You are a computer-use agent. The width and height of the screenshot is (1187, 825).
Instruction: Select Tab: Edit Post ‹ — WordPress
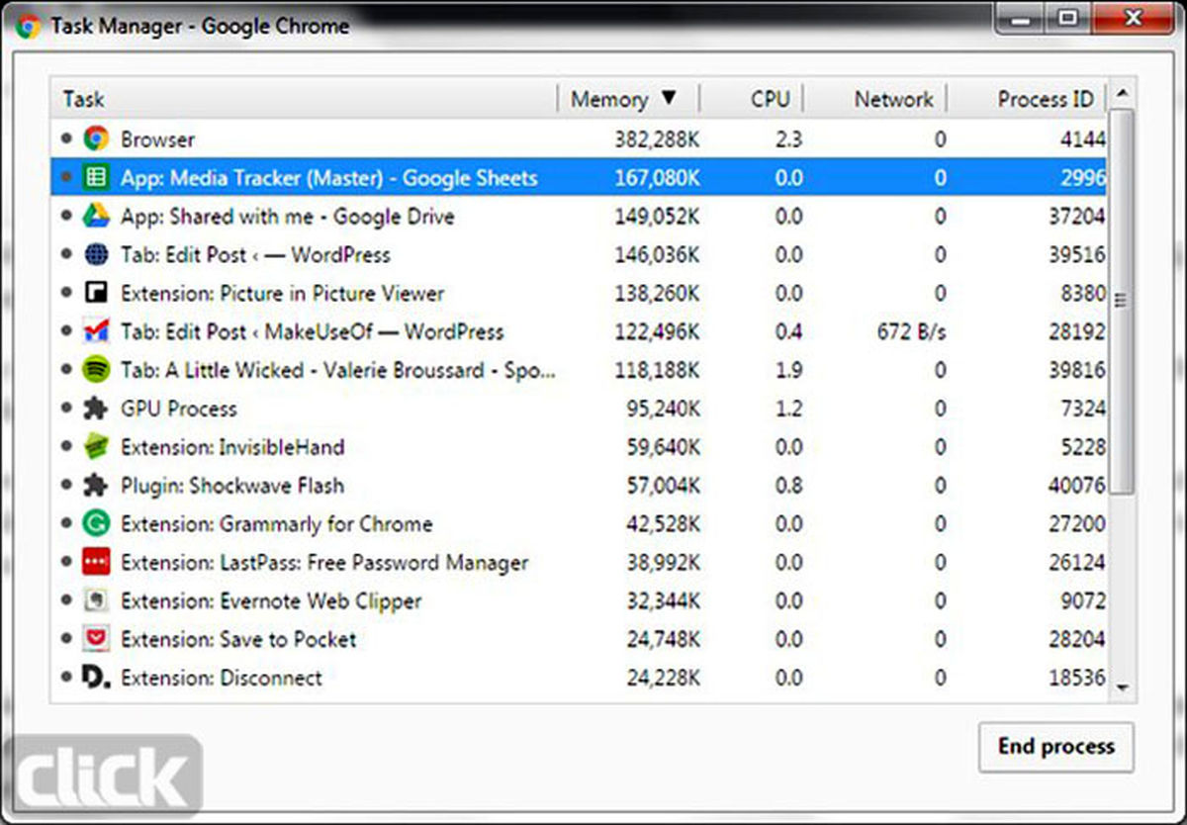click(579, 255)
